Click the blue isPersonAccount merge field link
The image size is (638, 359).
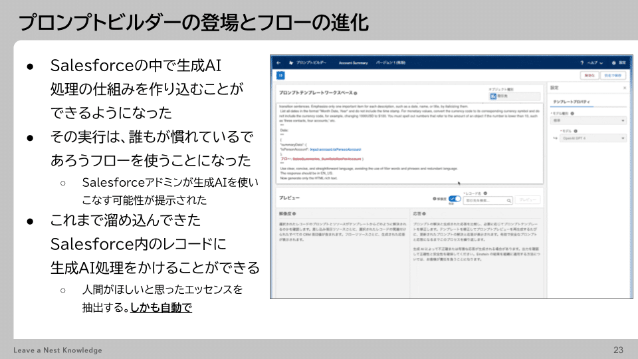pos(335,150)
